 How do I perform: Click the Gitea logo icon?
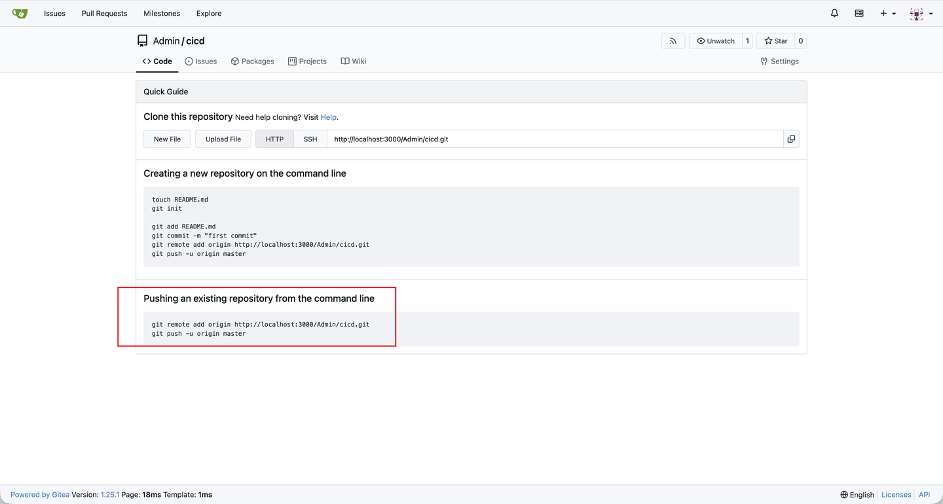[x=20, y=13]
